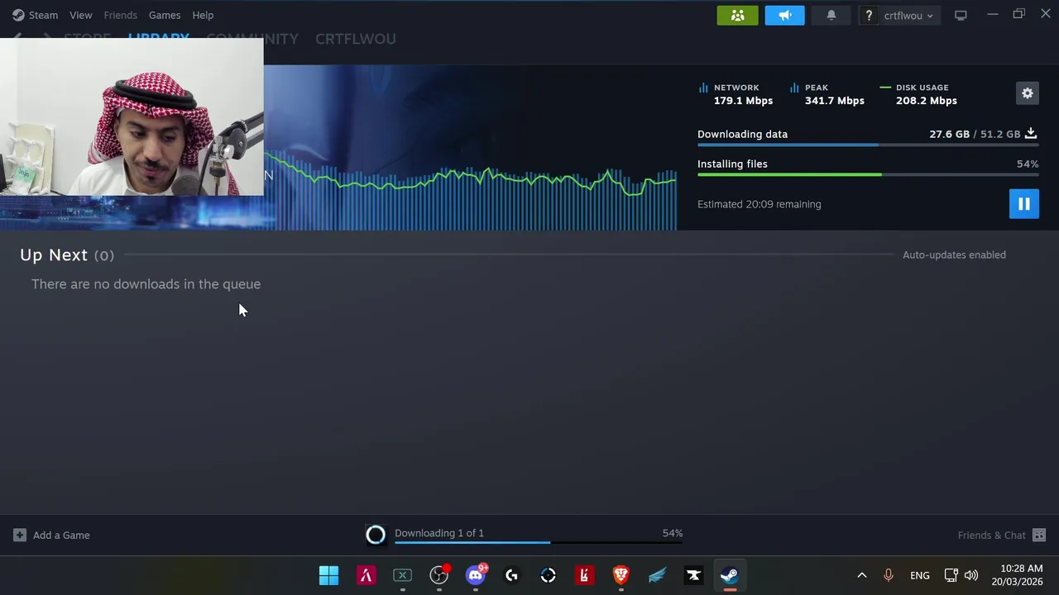Open the blue wing app in taskbar
The height and width of the screenshot is (595, 1059).
657,575
